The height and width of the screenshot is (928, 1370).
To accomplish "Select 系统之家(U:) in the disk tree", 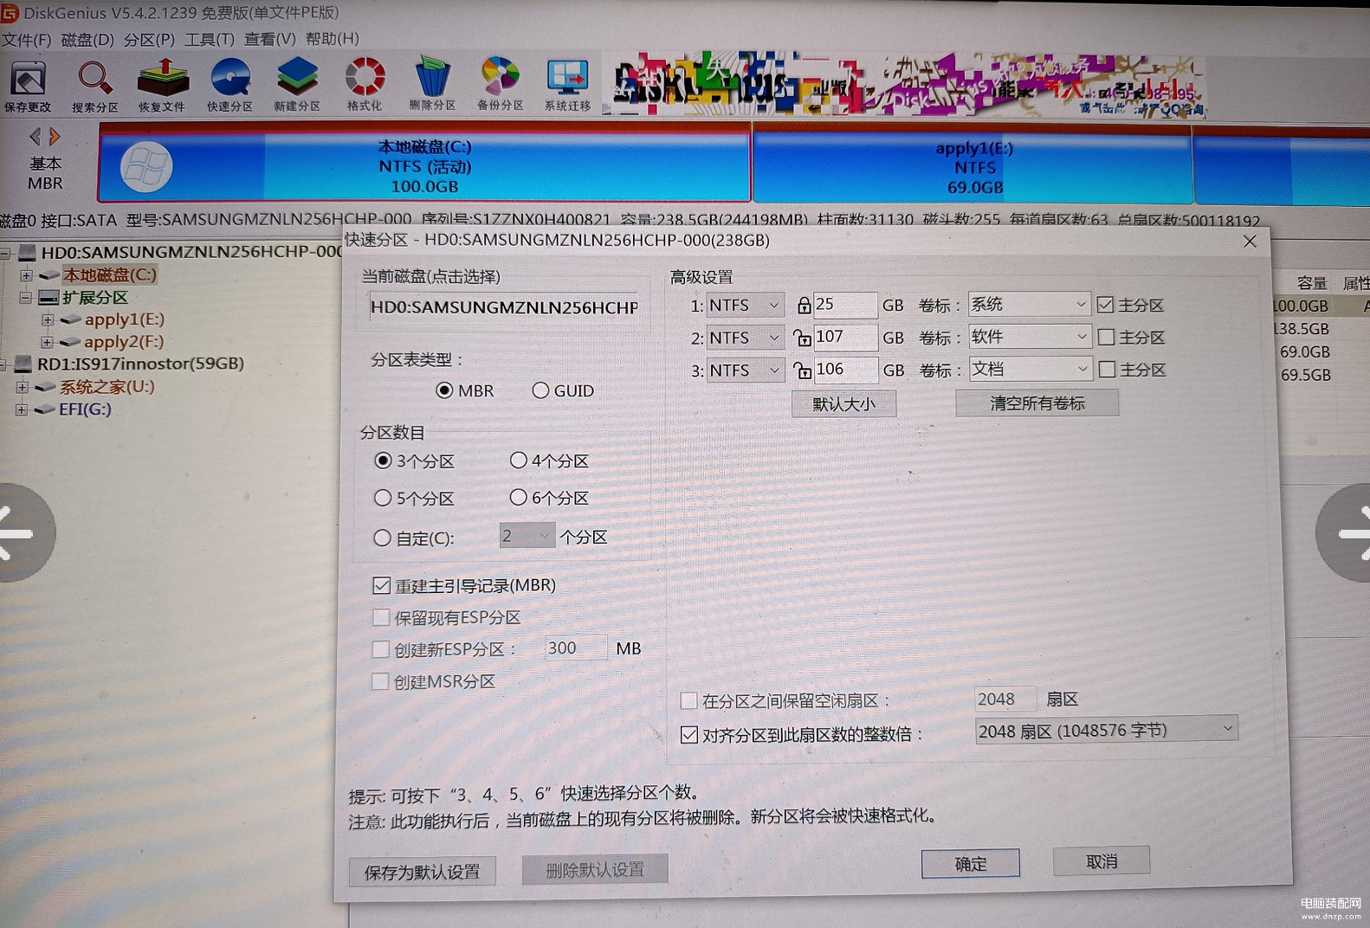I will [107, 387].
